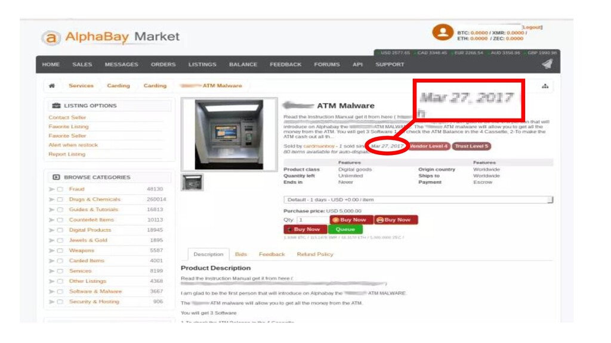Click the Trust Level 5 badge
The image size is (611, 343).
point(471,146)
